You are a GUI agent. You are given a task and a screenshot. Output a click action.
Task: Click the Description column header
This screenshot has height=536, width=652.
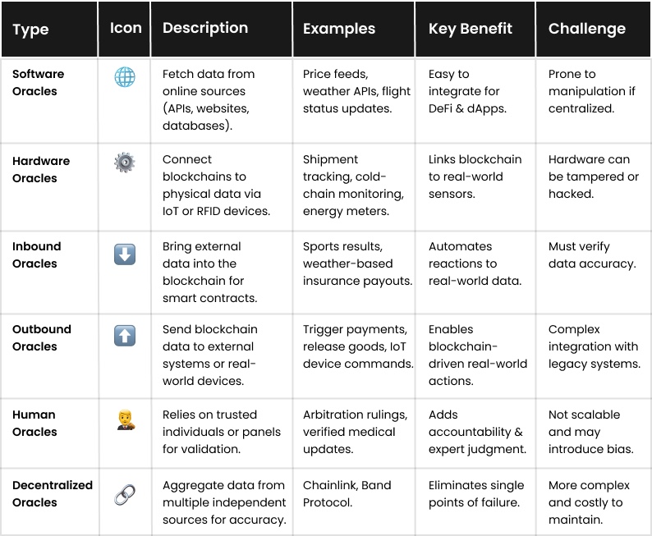[x=205, y=28]
